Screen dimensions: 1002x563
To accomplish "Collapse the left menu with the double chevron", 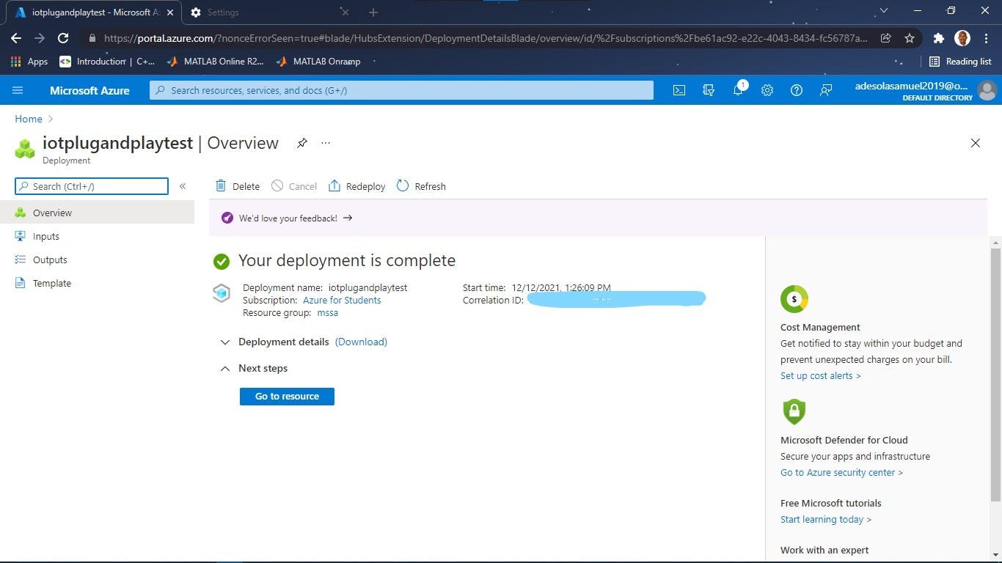I will tap(183, 186).
